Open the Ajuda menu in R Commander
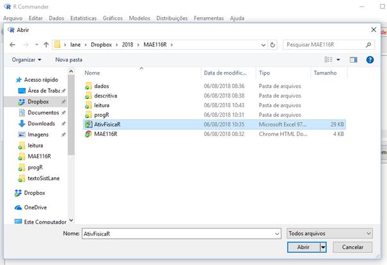The height and width of the screenshot is (265, 387). [237, 19]
